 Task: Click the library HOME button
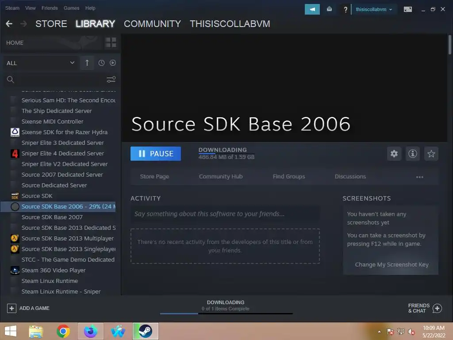(15, 43)
